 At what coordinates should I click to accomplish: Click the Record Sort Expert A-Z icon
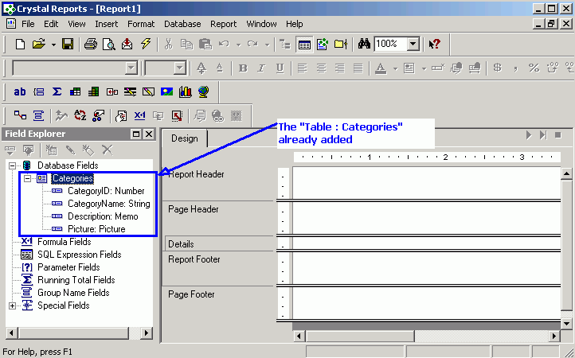click(x=80, y=116)
